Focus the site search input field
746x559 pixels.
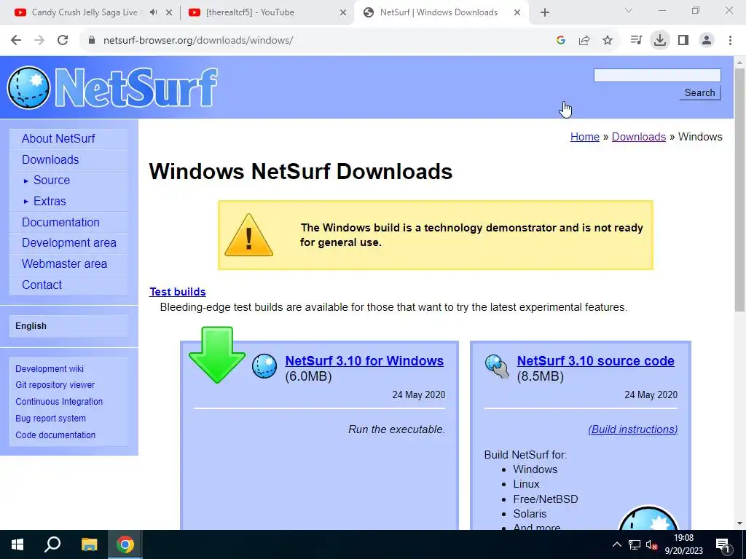click(x=657, y=75)
